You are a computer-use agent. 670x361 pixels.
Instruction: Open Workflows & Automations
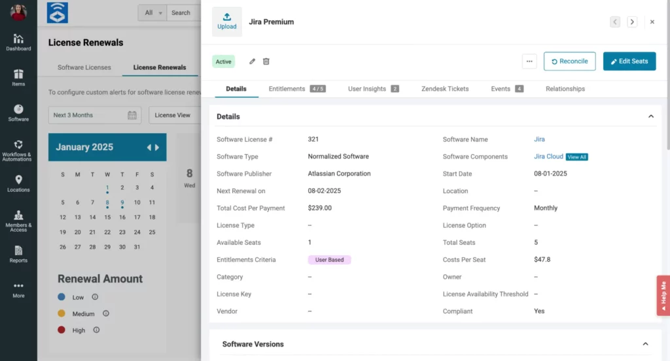17,150
